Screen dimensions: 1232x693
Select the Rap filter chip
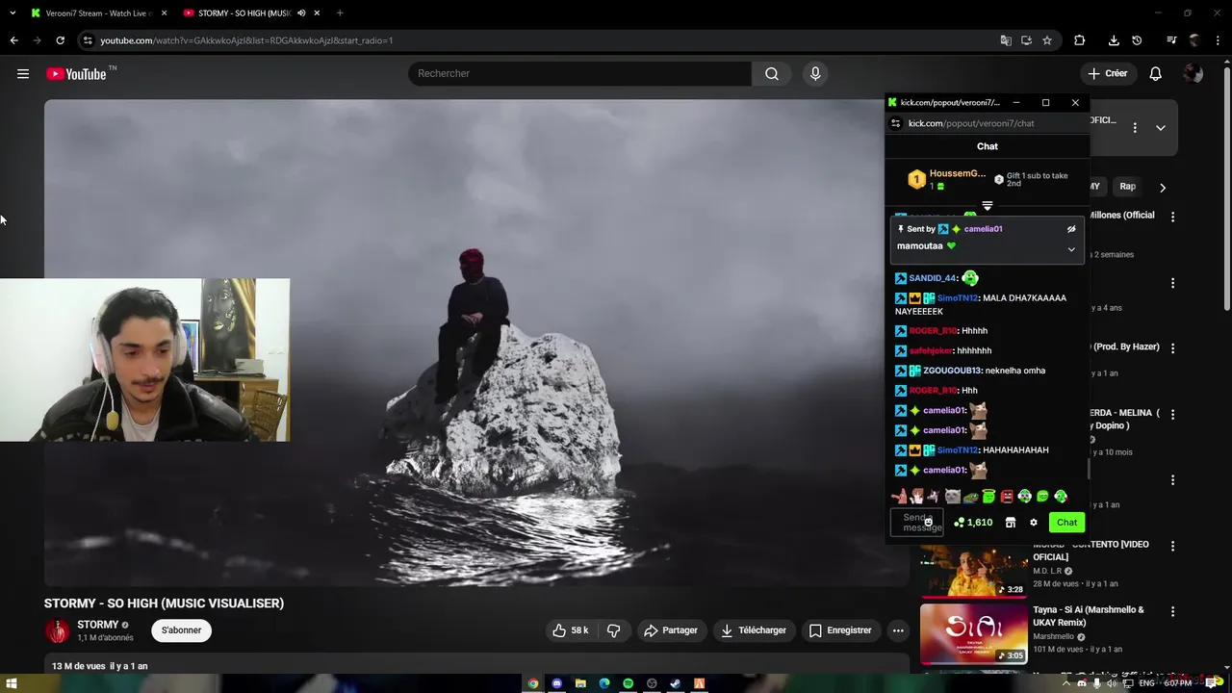tap(1127, 187)
